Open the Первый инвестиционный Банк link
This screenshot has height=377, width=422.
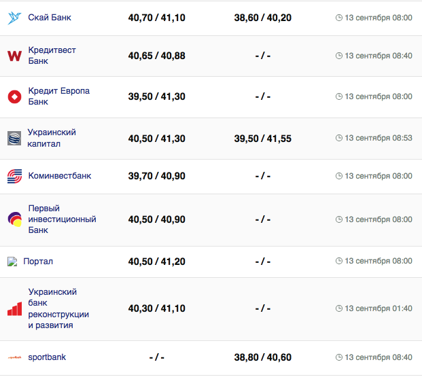(61, 219)
